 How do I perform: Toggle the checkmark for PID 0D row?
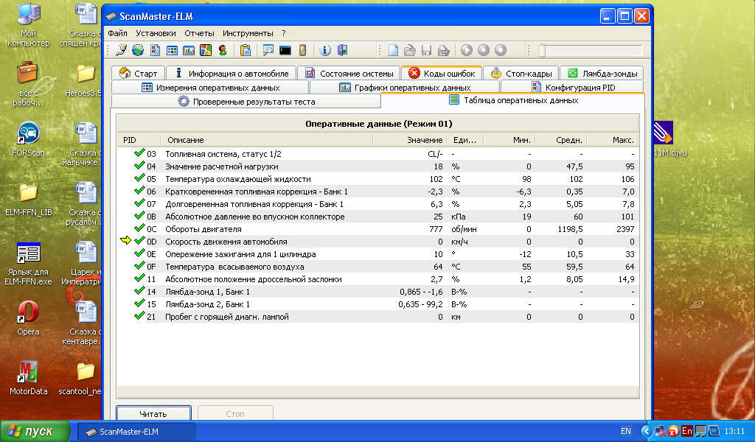[139, 240]
